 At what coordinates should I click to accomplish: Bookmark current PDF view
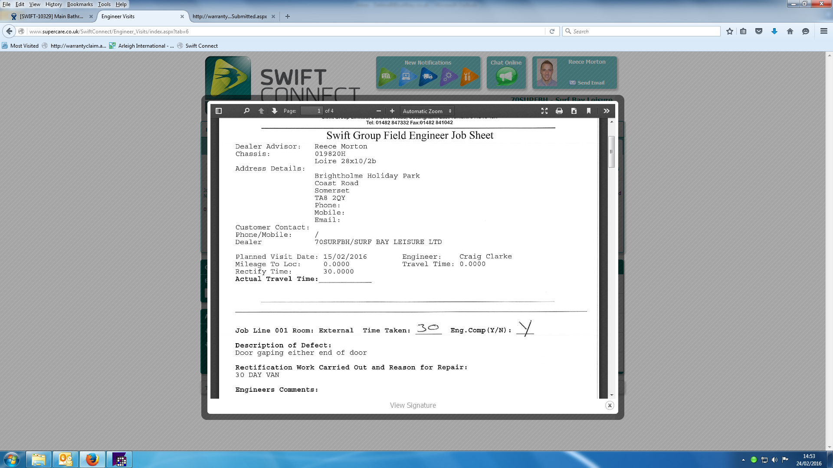click(588, 111)
